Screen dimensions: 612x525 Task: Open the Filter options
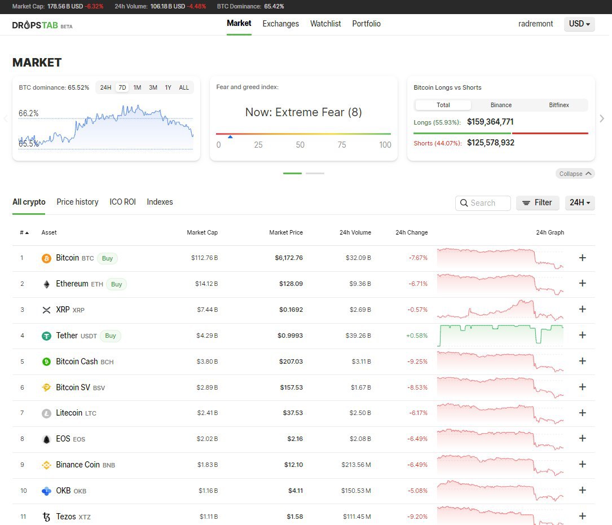click(538, 202)
